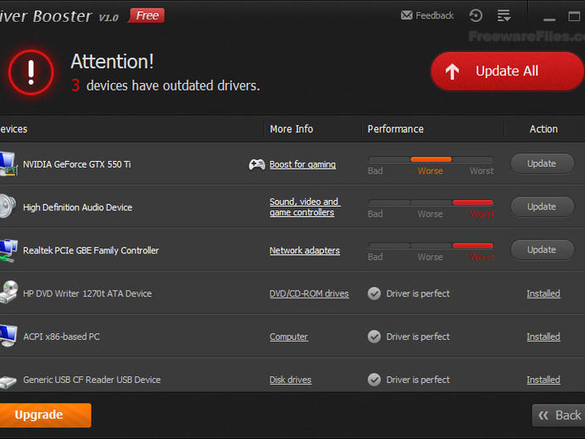Select the NVIDIA GeForce GTX 550 Ti name
This screenshot has height=439, width=585.
77,164
